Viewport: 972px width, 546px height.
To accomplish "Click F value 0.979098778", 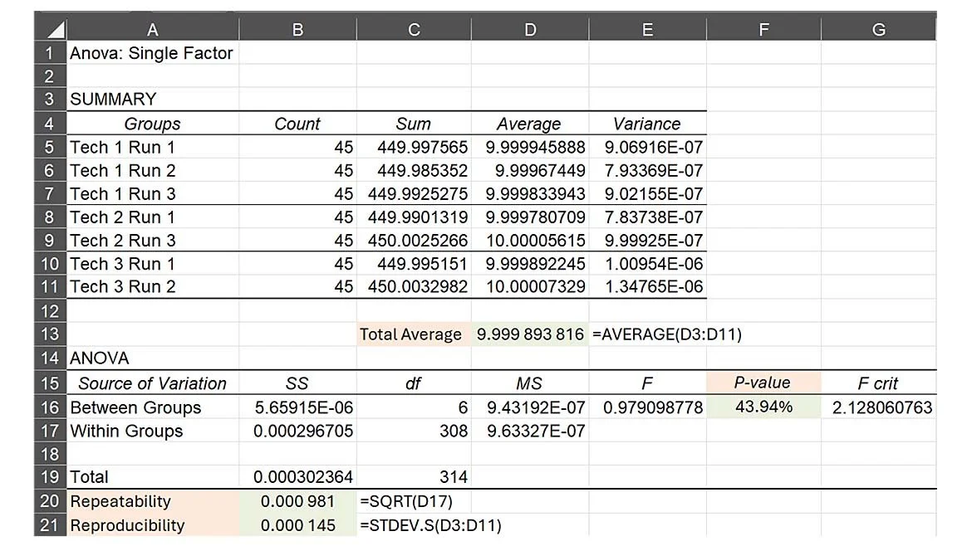I will coord(647,407).
